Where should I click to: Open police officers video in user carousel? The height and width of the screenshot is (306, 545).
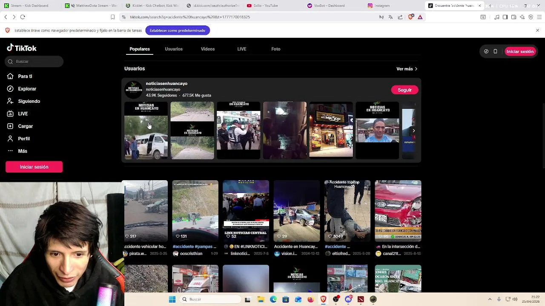click(238, 130)
